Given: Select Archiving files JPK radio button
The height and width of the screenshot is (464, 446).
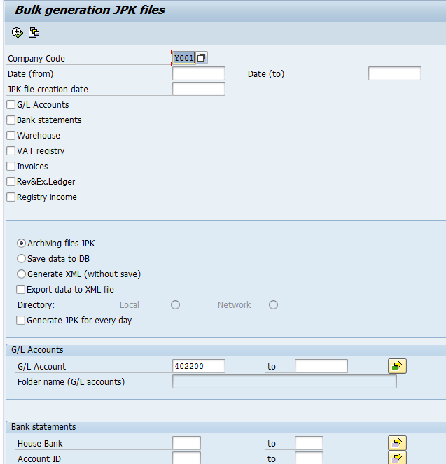Looking at the screenshot, I should 21,244.
